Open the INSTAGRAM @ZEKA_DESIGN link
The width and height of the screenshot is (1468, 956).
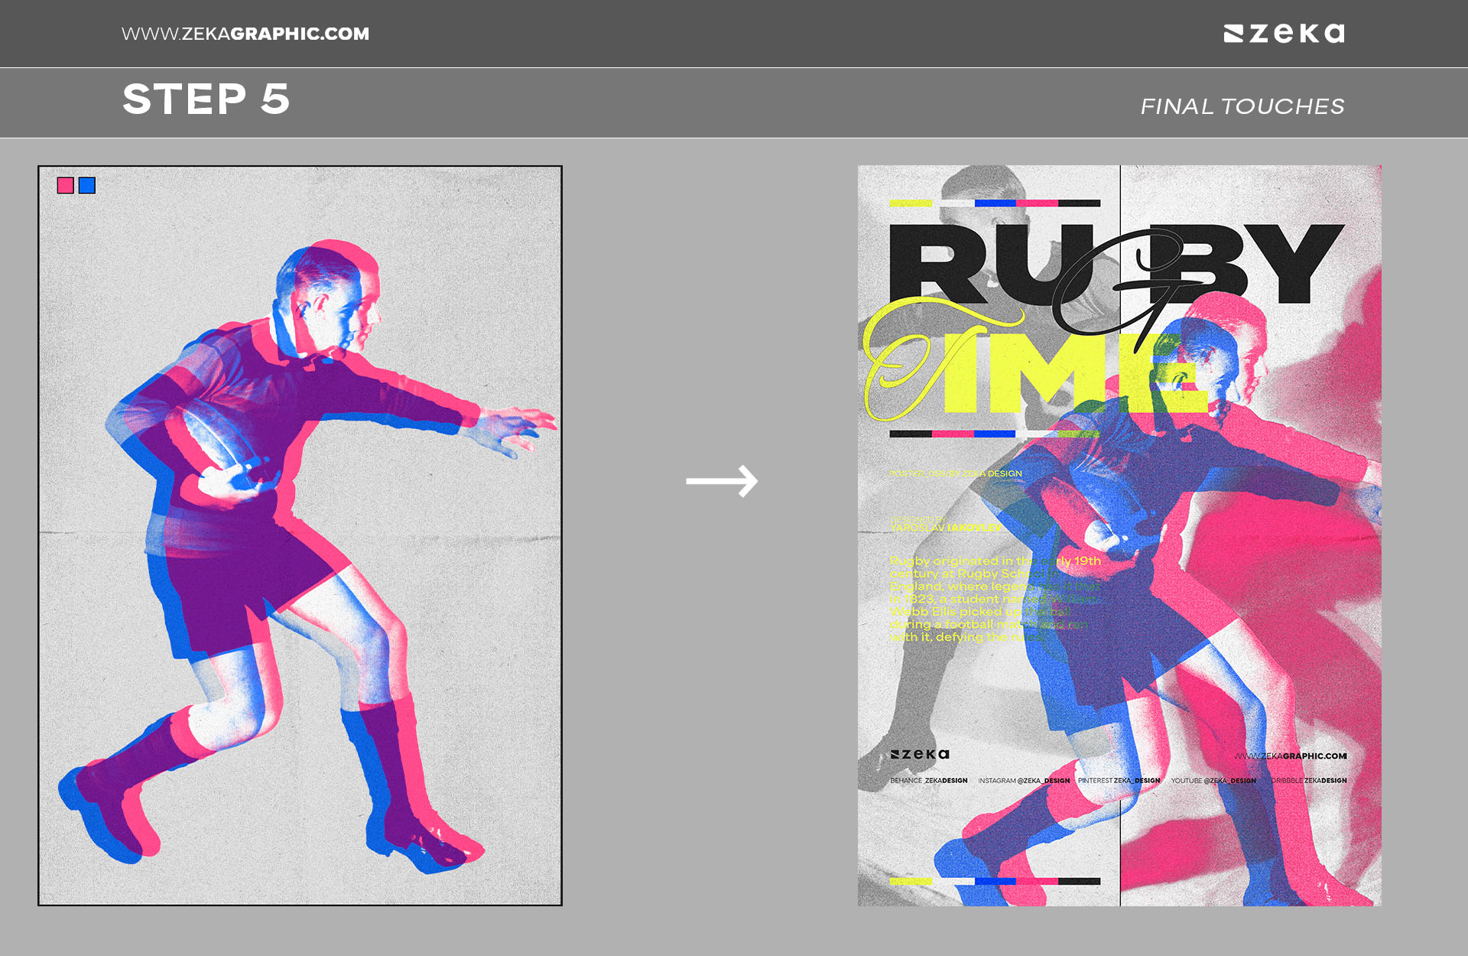[1024, 781]
